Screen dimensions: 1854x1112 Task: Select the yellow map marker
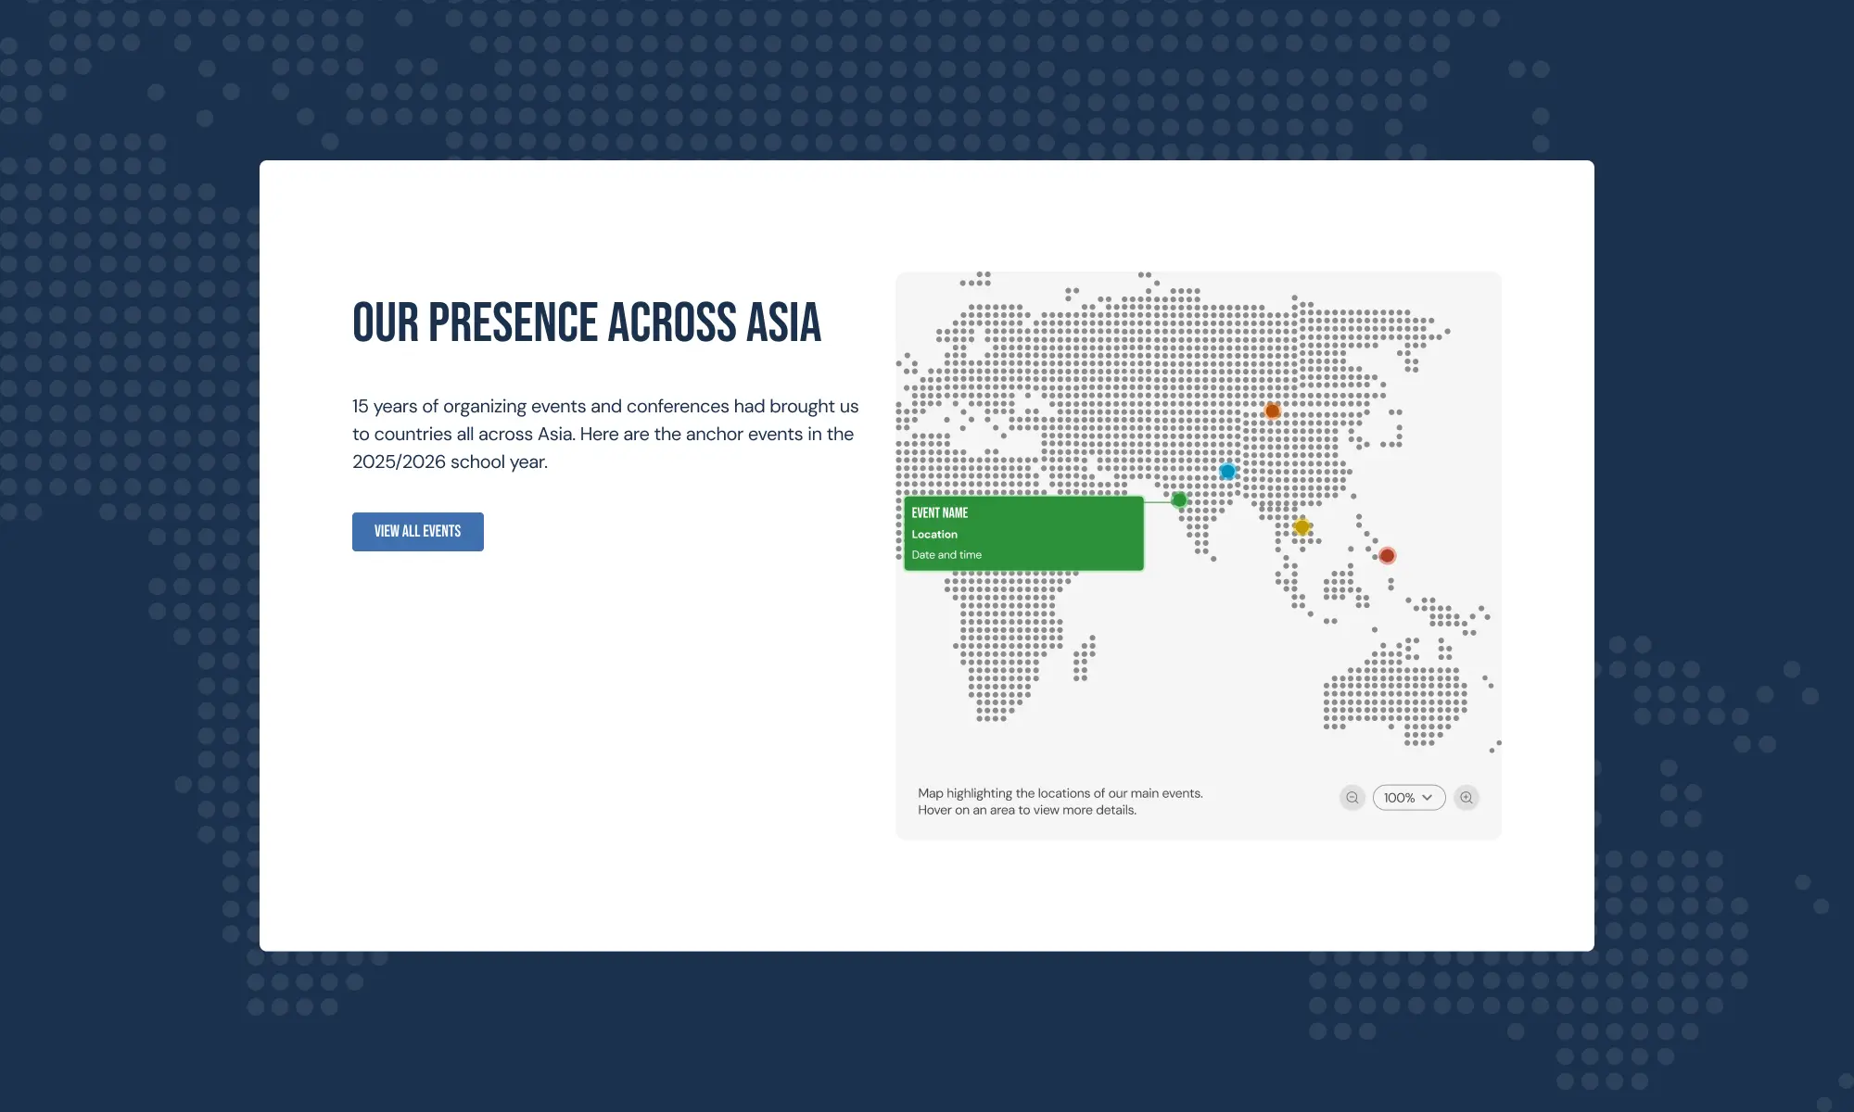pos(1302,527)
